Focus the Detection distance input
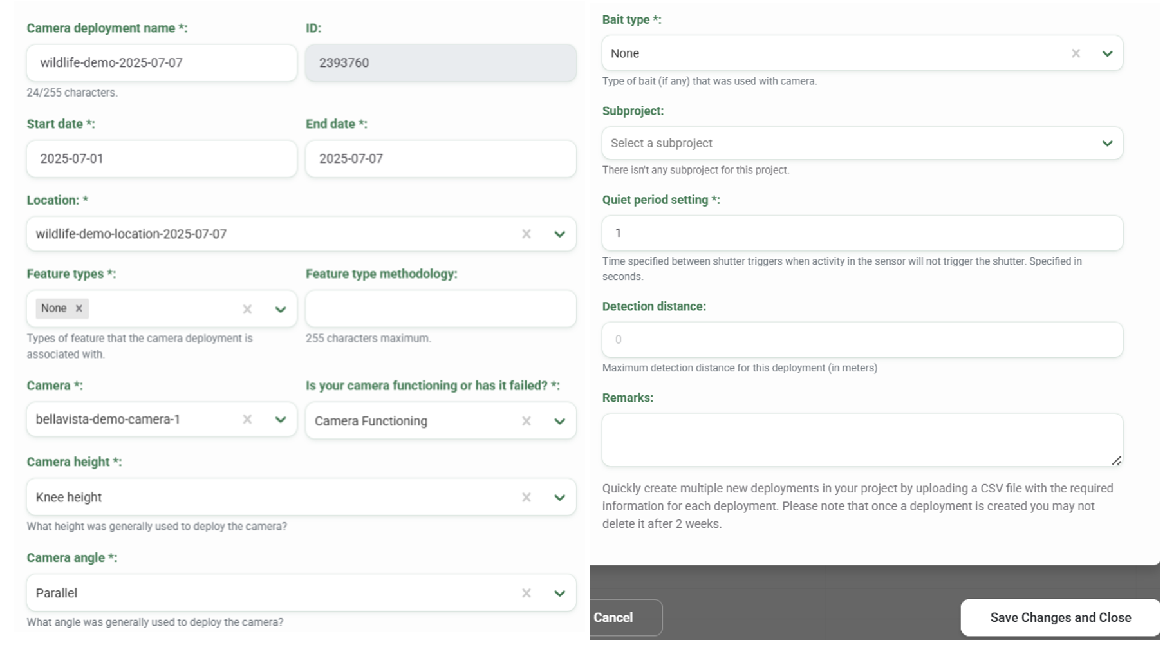Viewport: 1165px width, 645px height. [x=862, y=340]
